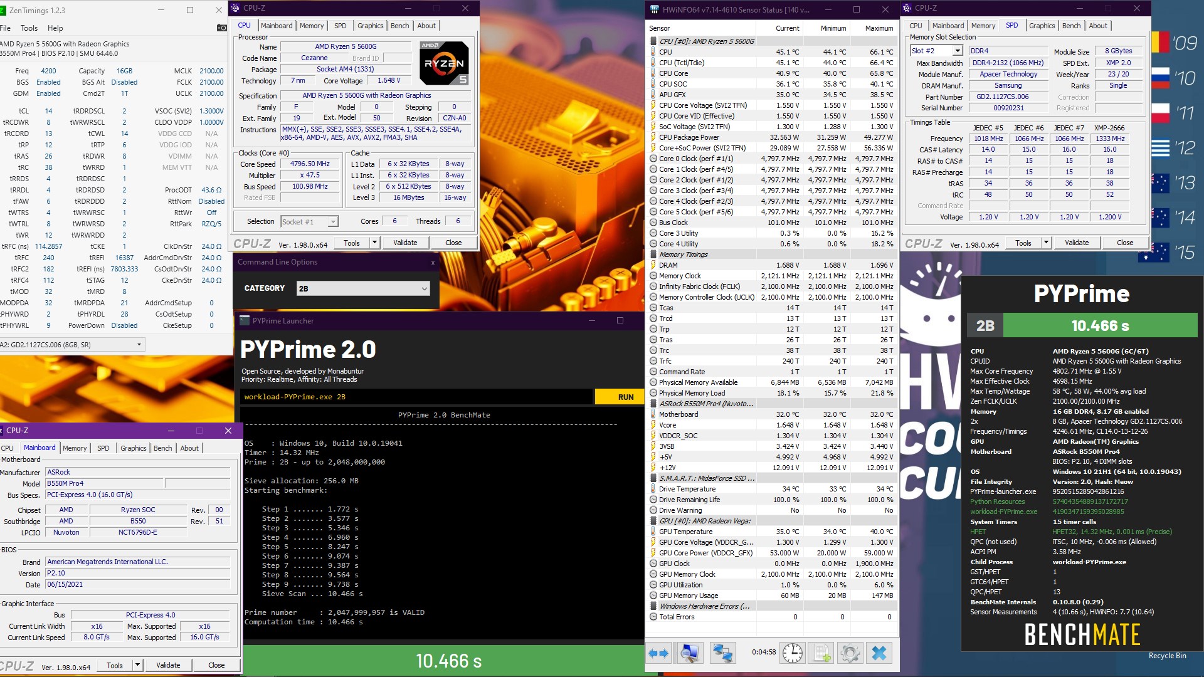Click the yellow RUN button
Screen dimensions: 1204x677
[625, 397]
